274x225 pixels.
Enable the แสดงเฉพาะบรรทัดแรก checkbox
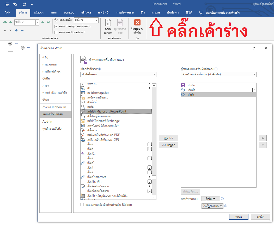click(56, 32)
